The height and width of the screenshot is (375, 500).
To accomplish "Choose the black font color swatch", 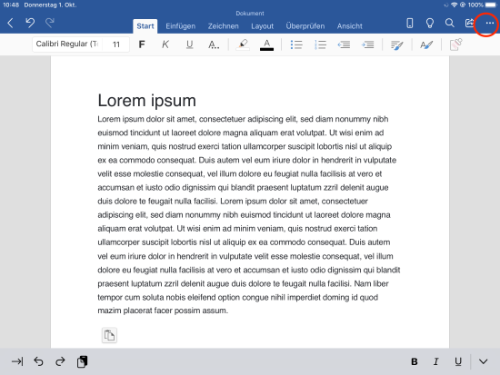I will 266,44.
